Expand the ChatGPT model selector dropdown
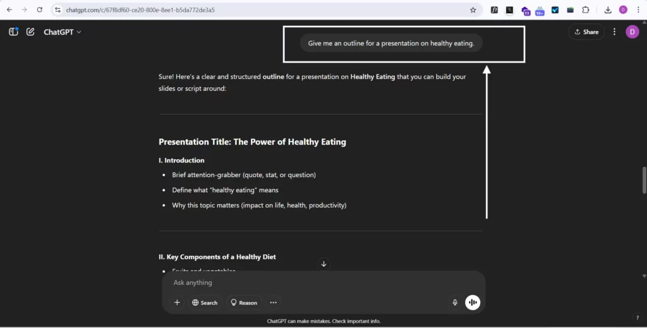Image resolution: width=647 pixels, height=328 pixels. coord(62,32)
